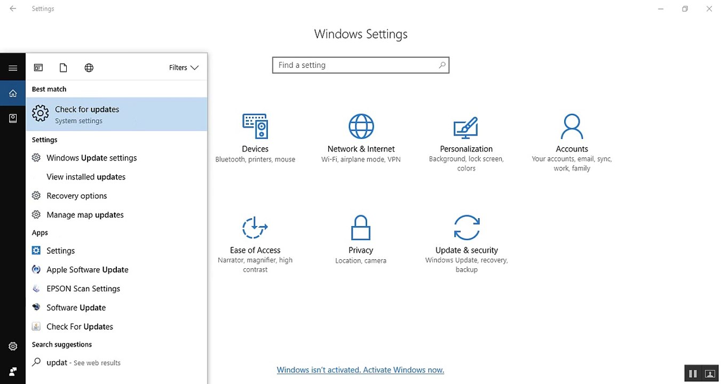
Task: Click gear icon beside Manage map updates
Action: 36,215
